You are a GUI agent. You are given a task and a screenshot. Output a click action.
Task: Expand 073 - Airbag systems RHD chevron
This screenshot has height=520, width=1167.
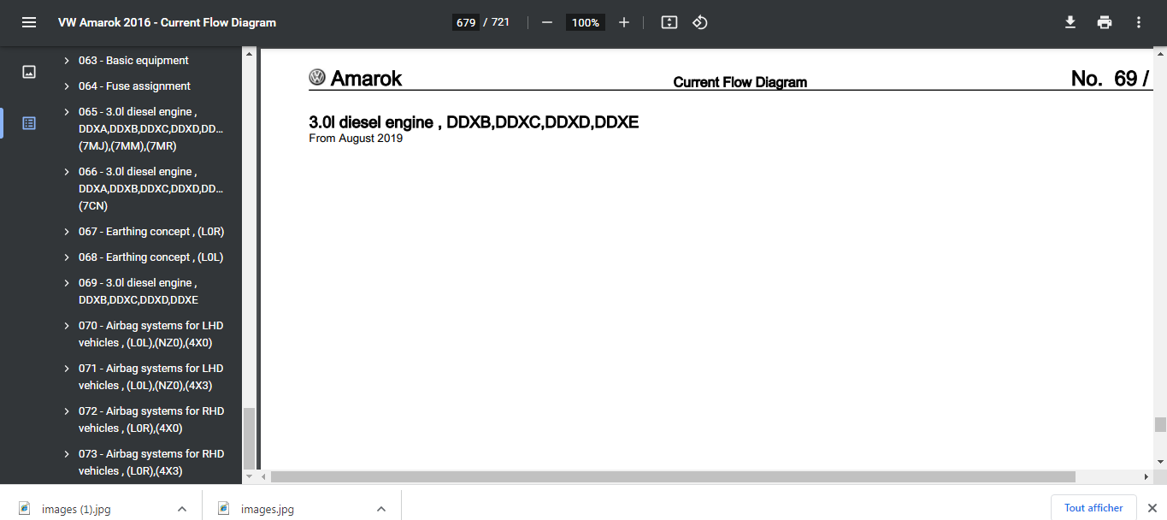coord(67,454)
